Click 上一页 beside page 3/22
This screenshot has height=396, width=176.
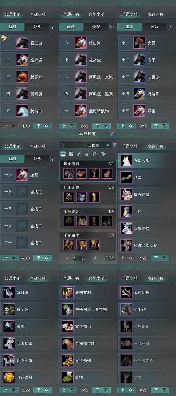tap(68, 390)
